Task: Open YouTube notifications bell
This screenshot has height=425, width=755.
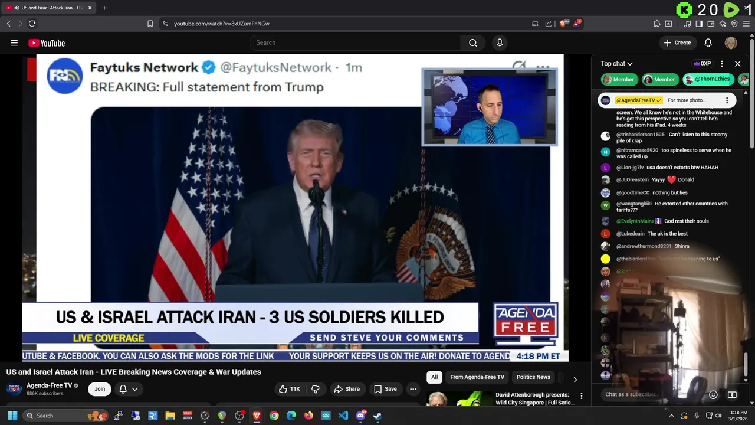Action: pyautogui.click(x=708, y=42)
